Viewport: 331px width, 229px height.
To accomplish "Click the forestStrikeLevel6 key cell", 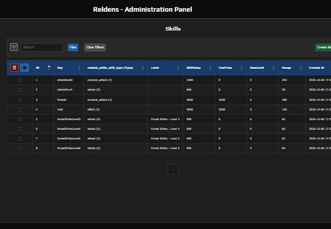I will pyautogui.click(x=69, y=148).
